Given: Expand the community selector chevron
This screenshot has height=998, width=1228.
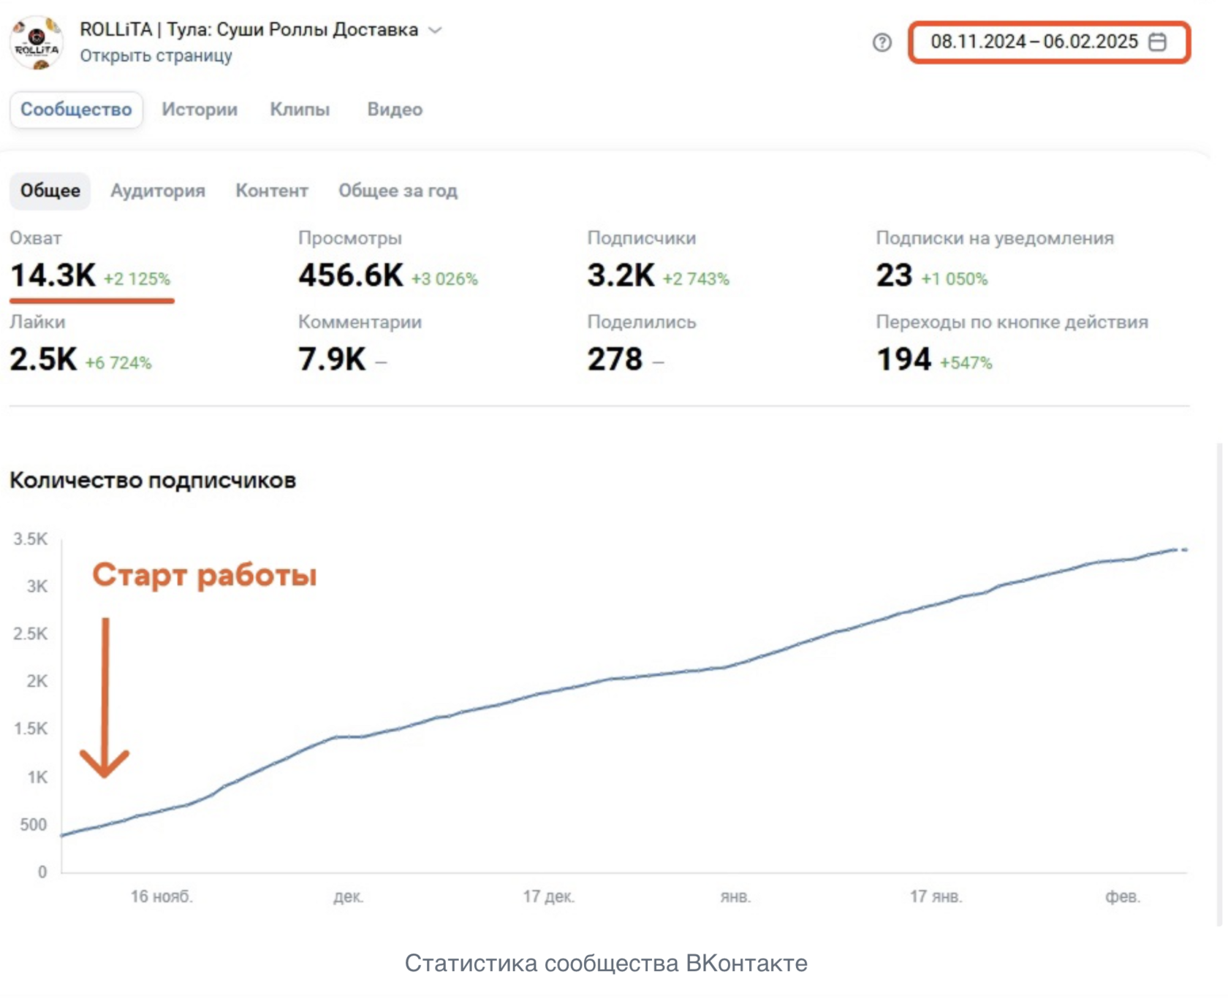Looking at the screenshot, I should coord(436,30).
